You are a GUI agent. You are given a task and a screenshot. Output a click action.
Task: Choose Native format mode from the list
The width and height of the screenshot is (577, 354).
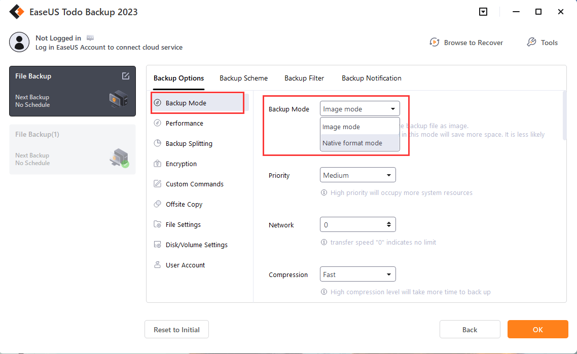(x=359, y=143)
